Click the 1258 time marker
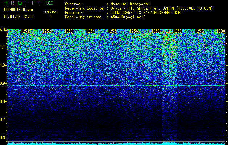Screen dimensions: 228x145 point(177,31)
